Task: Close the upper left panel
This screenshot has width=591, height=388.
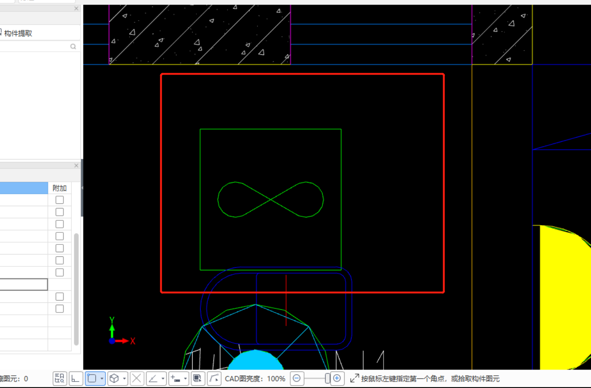Action: 76,8
